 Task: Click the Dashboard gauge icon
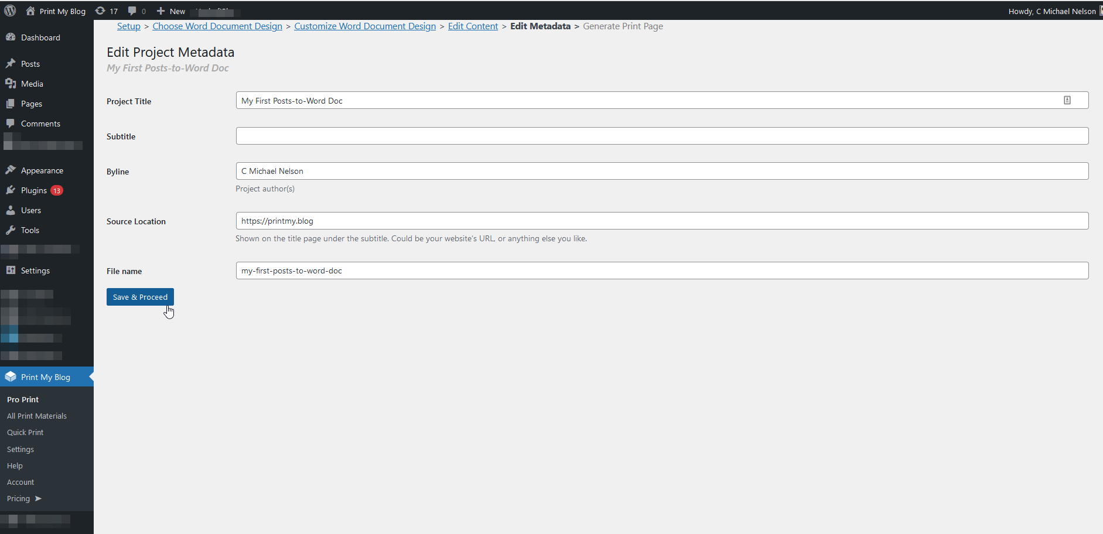11,37
